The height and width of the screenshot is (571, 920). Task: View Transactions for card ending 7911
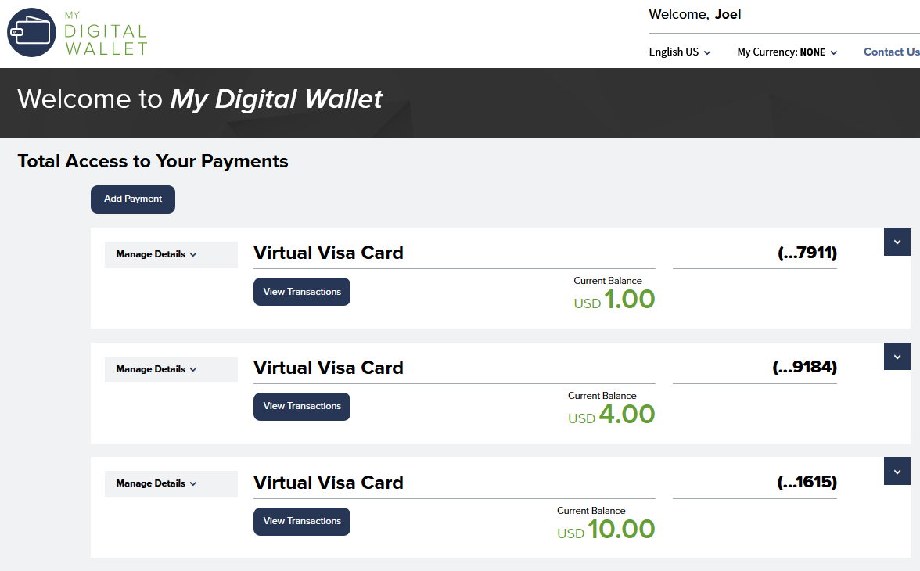click(302, 292)
